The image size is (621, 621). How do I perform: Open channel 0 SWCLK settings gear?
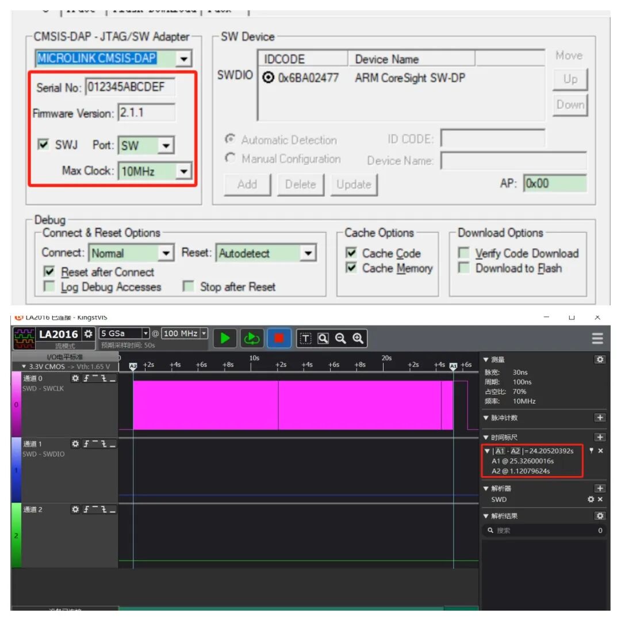(x=75, y=378)
